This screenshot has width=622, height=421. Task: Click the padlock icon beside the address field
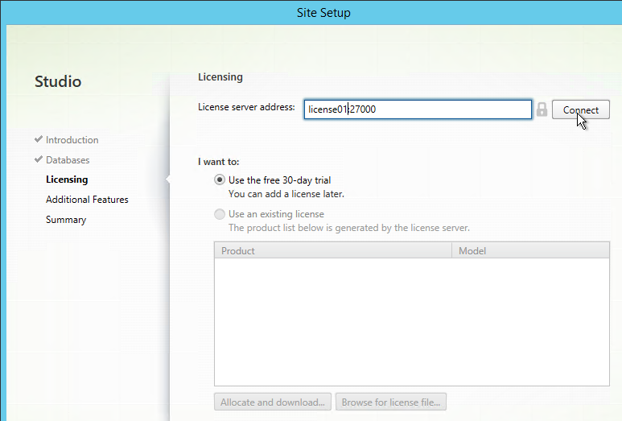tap(542, 109)
